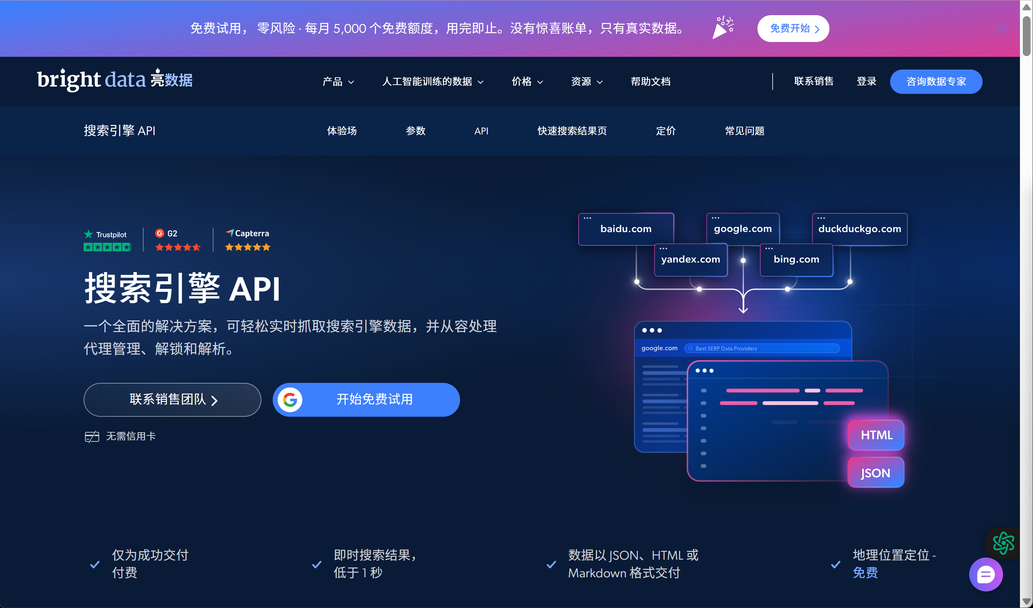Viewport: 1033px width, 608px height.
Task: Click the 咨询数据专家 button
Action: coord(936,82)
